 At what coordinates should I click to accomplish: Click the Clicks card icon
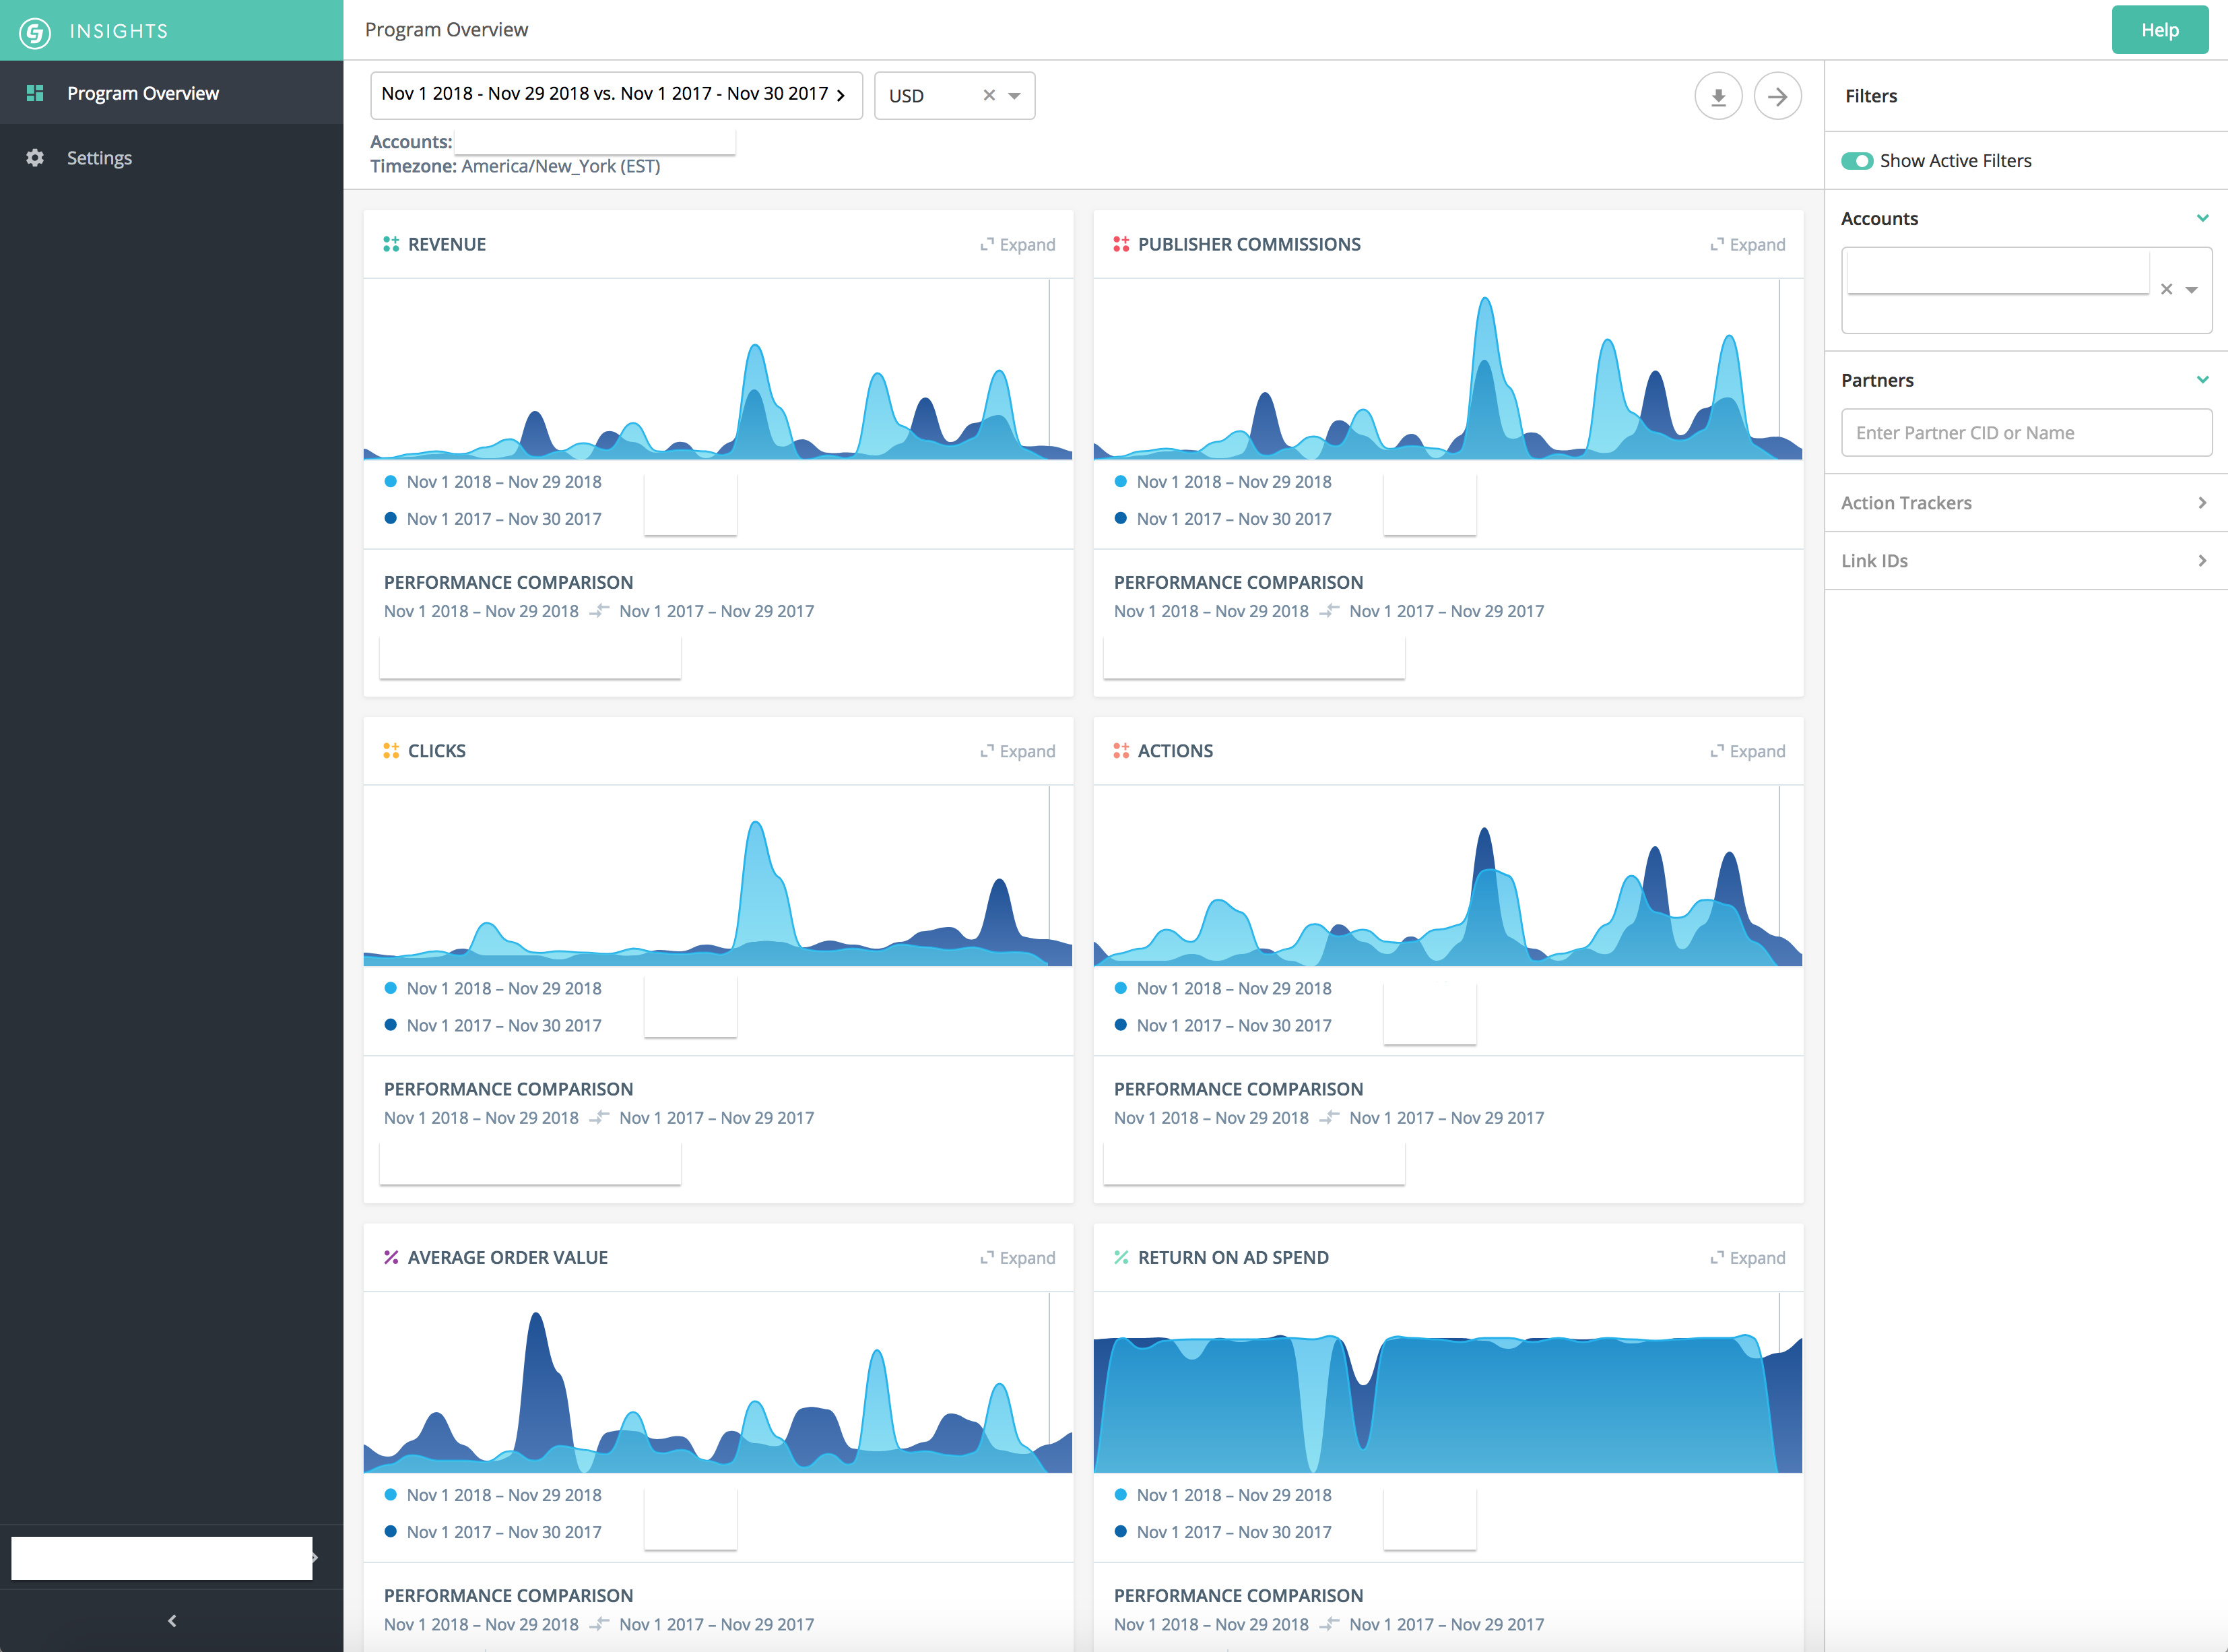click(391, 751)
